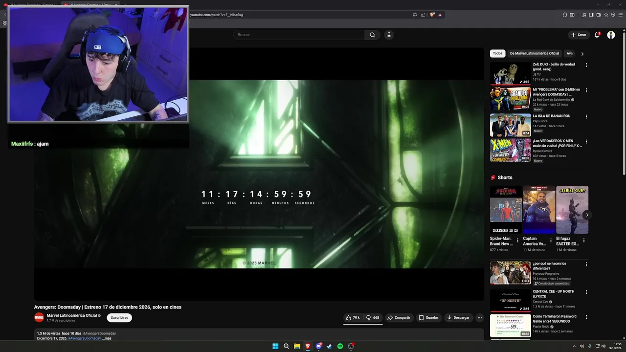
Task: Open the YouTube account avatar menu
Action: 611,35
